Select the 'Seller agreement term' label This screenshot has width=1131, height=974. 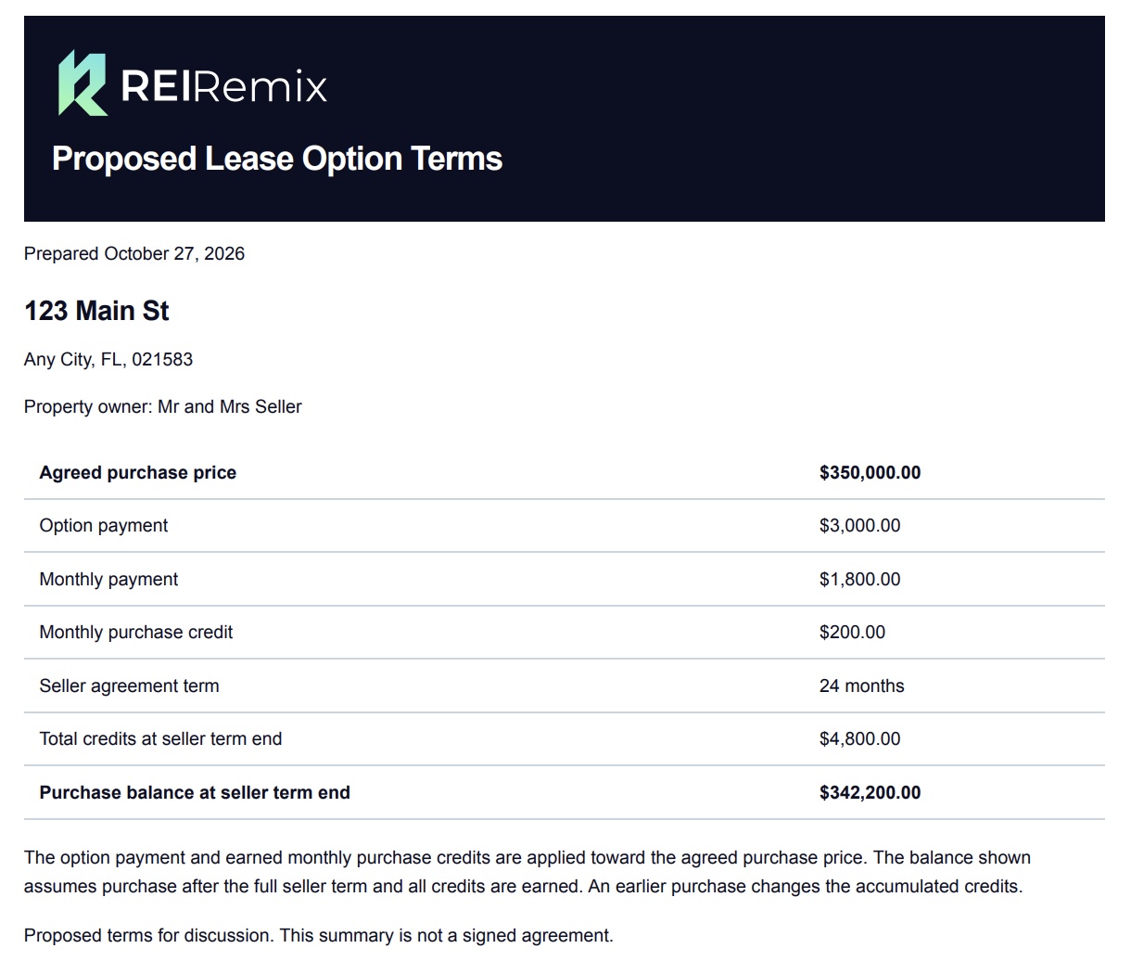[130, 686]
